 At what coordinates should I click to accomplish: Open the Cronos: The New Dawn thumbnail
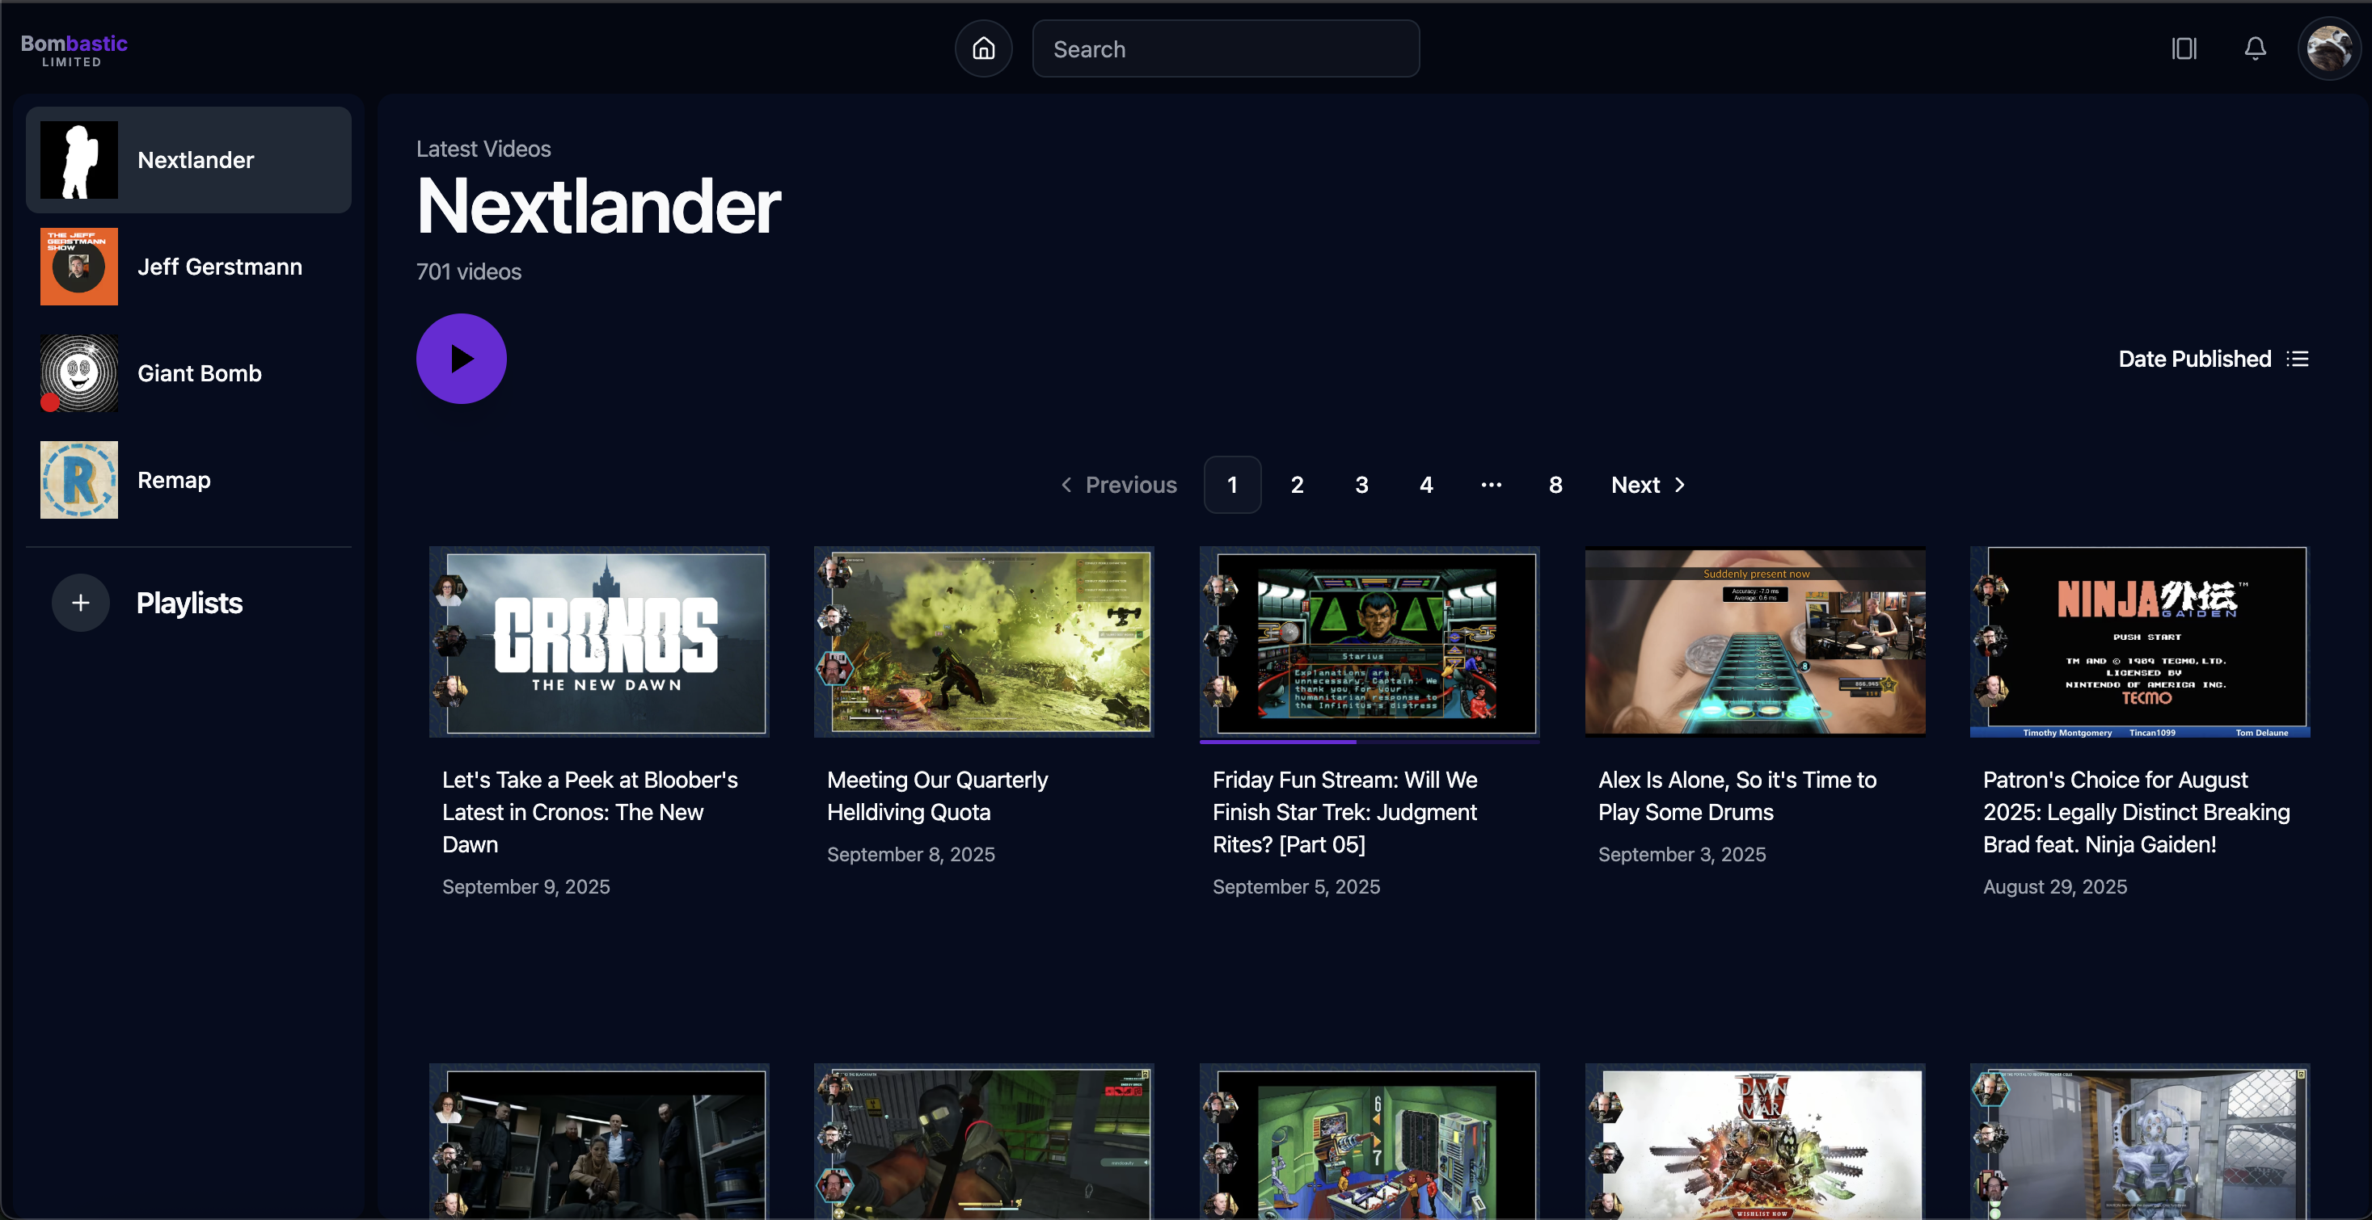tap(599, 642)
